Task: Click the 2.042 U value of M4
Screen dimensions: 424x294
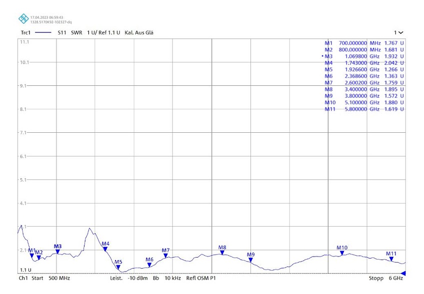Action: pos(394,63)
